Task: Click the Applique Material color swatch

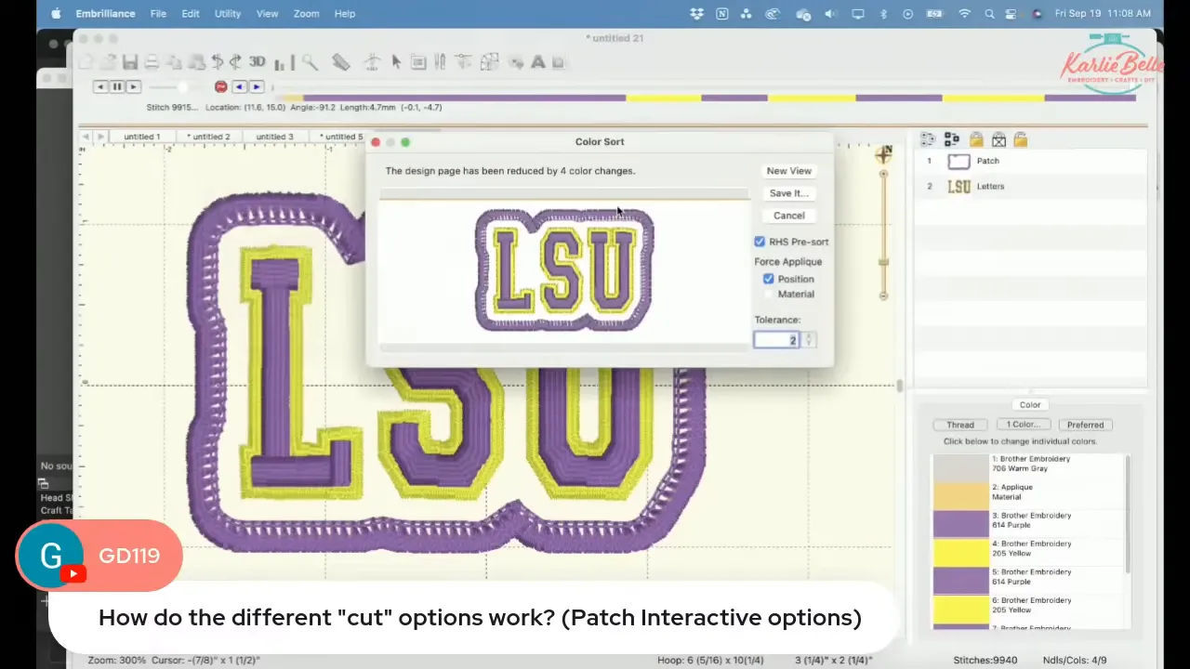Action: 960,495
